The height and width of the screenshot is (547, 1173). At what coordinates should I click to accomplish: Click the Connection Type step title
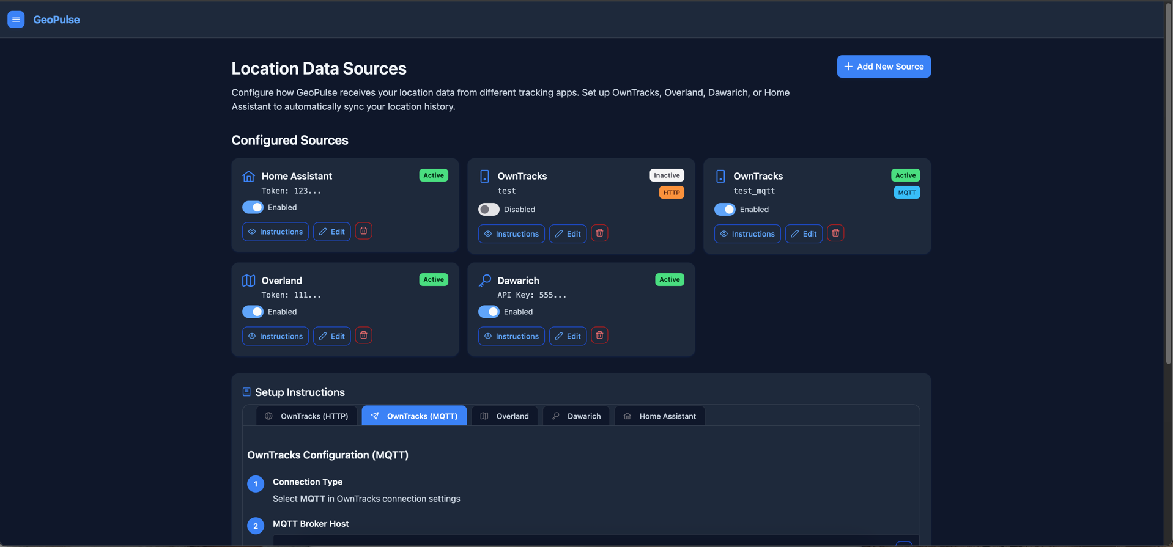tap(308, 482)
